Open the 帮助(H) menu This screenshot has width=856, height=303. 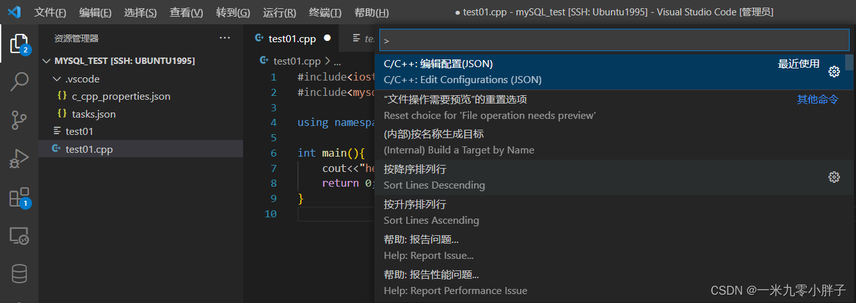coord(371,13)
